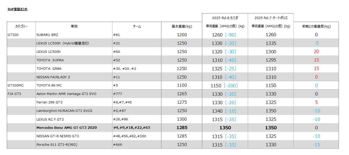
Task: Click the "車両" column header
Action: click(x=74, y=26)
